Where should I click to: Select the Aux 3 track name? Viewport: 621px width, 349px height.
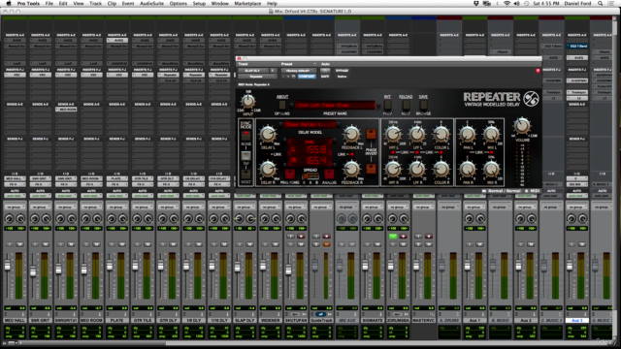(x=576, y=320)
